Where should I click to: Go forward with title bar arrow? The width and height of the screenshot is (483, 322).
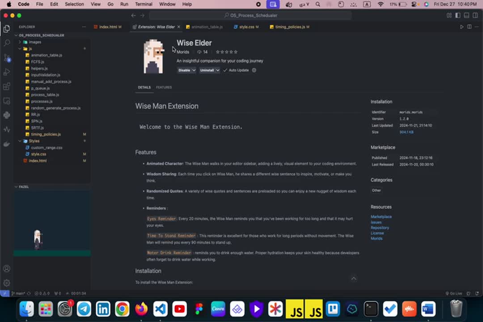point(142,15)
